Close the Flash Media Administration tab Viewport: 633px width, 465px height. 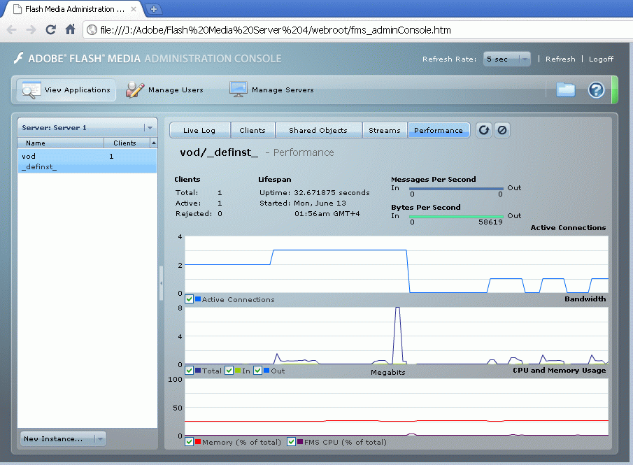[x=134, y=9]
